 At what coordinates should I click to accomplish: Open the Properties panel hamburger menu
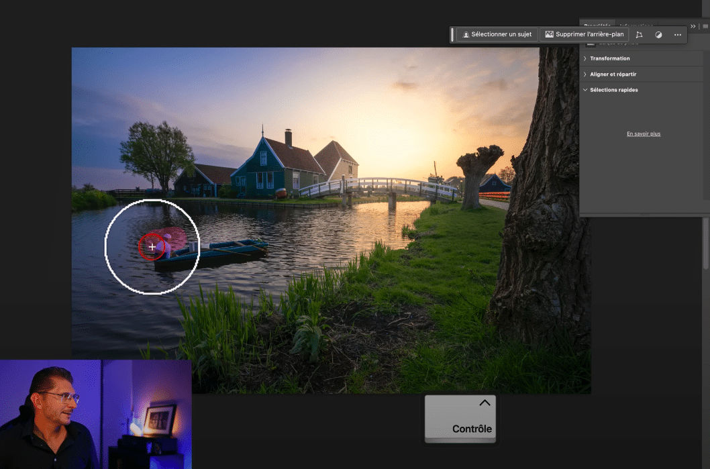point(705,26)
